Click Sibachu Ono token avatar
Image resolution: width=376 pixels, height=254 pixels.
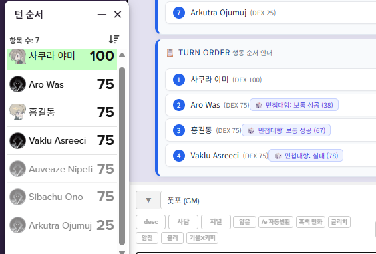pos(17,197)
